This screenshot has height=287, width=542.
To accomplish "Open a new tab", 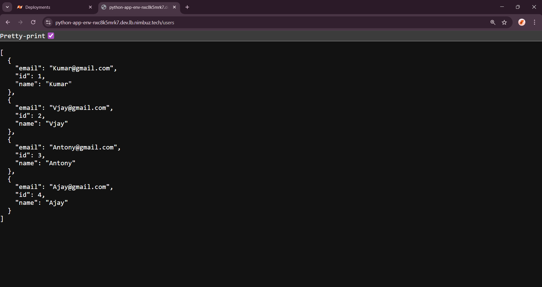I will pos(187,7).
